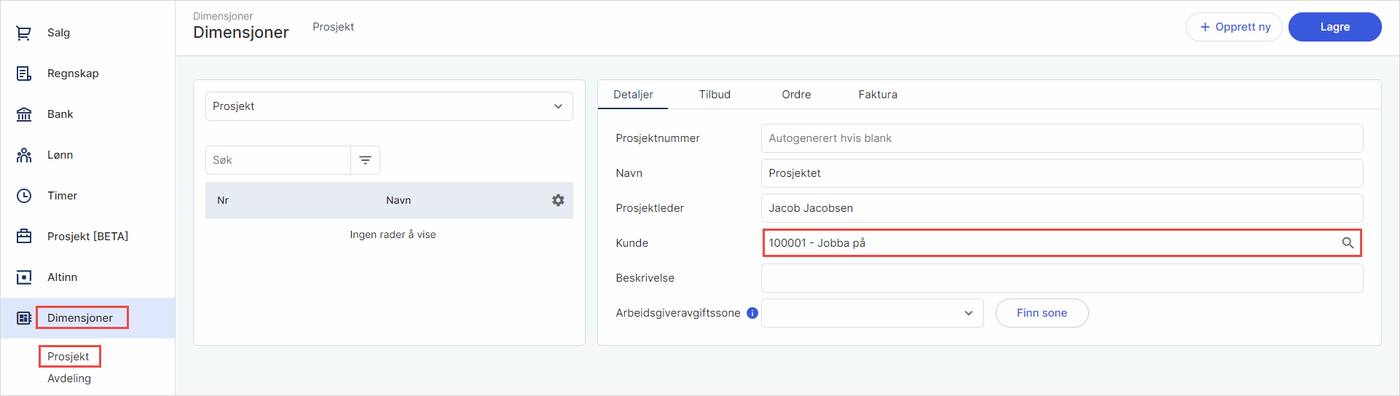This screenshot has height=396, width=1400.
Task: Click the Finn sone button
Action: click(1042, 313)
